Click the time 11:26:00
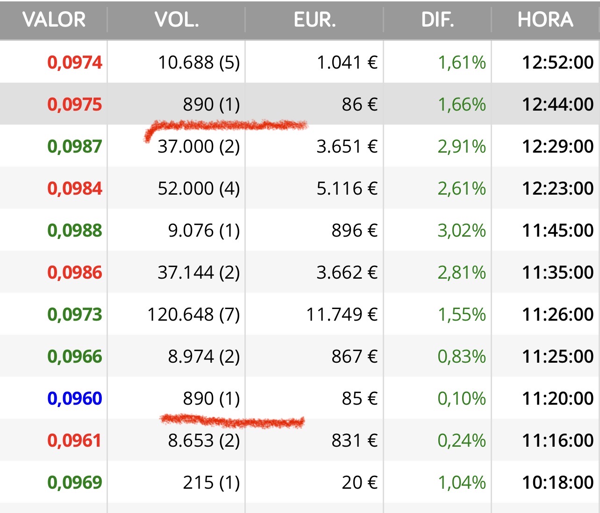This screenshot has height=513, width=600. [557, 315]
